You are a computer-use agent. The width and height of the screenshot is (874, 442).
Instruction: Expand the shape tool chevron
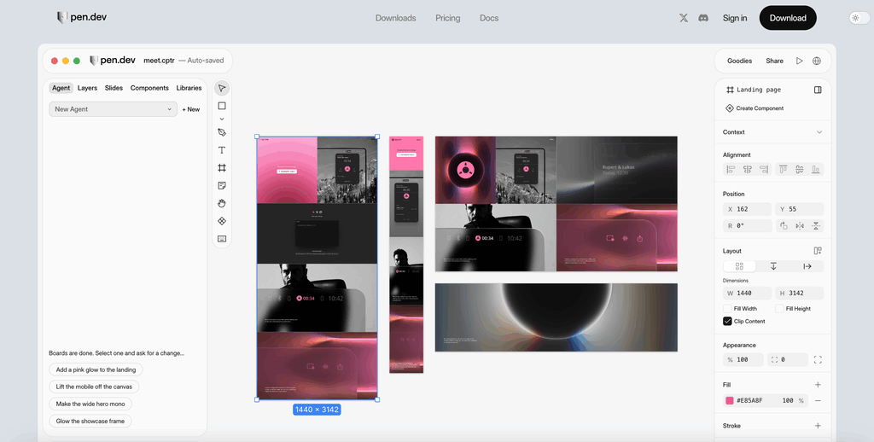point(222,119)
